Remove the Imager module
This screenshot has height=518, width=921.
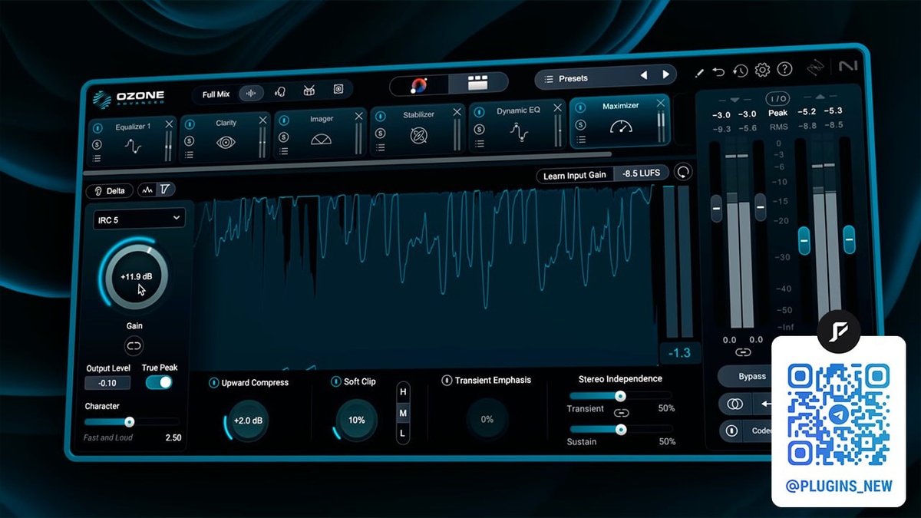(358, 116)
